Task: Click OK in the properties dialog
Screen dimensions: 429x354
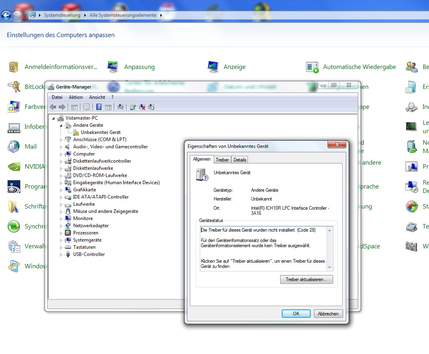Action: coord(296,313)
